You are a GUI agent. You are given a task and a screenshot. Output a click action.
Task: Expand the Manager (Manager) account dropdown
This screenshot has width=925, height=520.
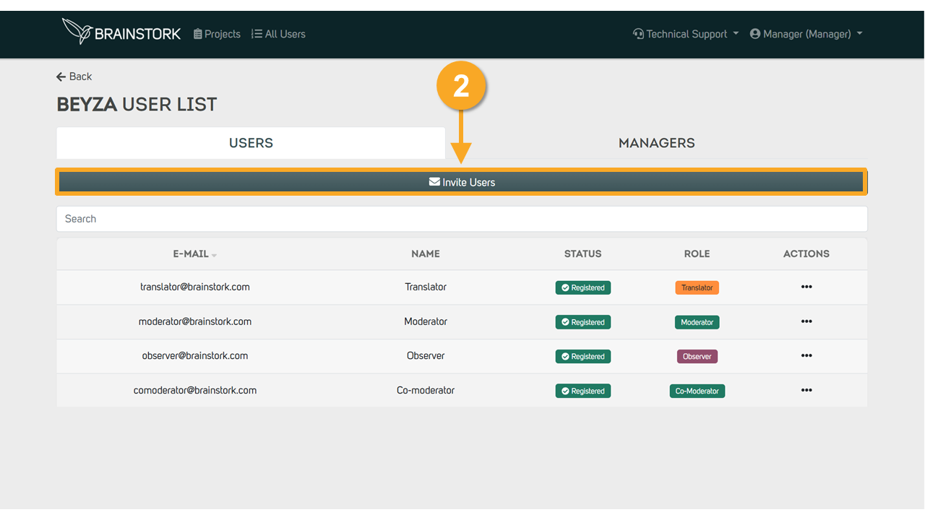coord(806,34)
